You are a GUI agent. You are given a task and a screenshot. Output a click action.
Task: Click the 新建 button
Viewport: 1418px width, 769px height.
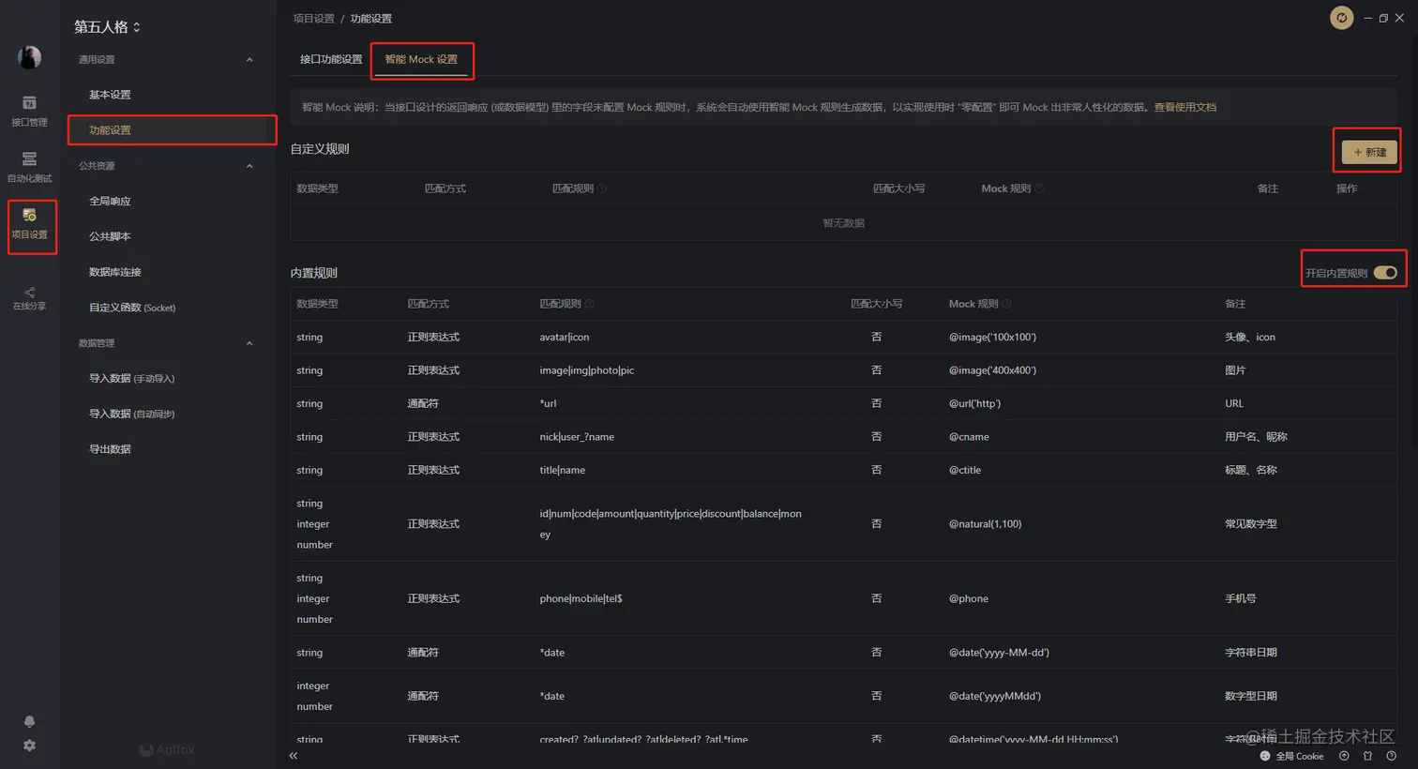pyautogui.click(x=1369, y=152)
